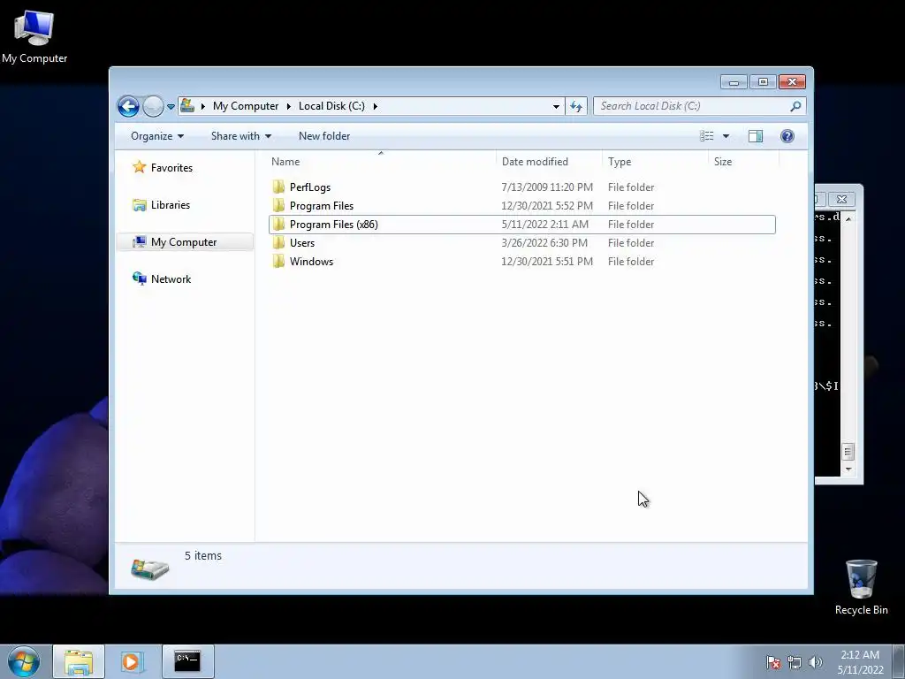Image resolution: width=905 pixels, height=679 pixels.
Task: Open network tray icon
Action: 795,662
